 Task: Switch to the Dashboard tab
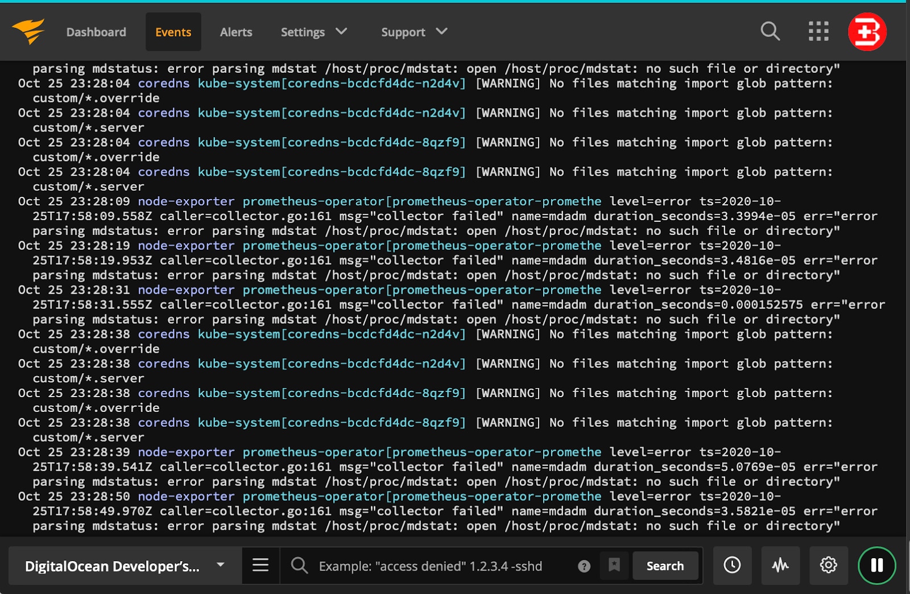pyautogui.click(x=96, y=32)
